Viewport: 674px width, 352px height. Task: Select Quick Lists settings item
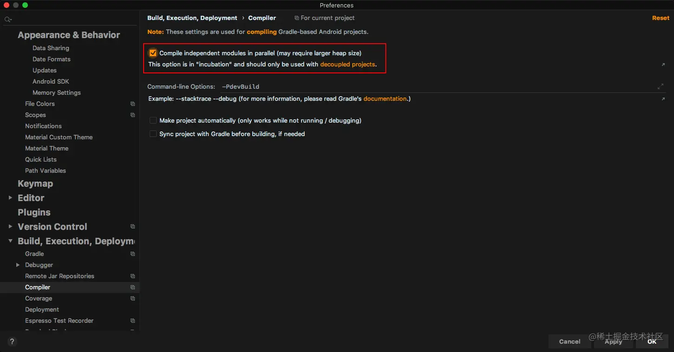(41, 160)
